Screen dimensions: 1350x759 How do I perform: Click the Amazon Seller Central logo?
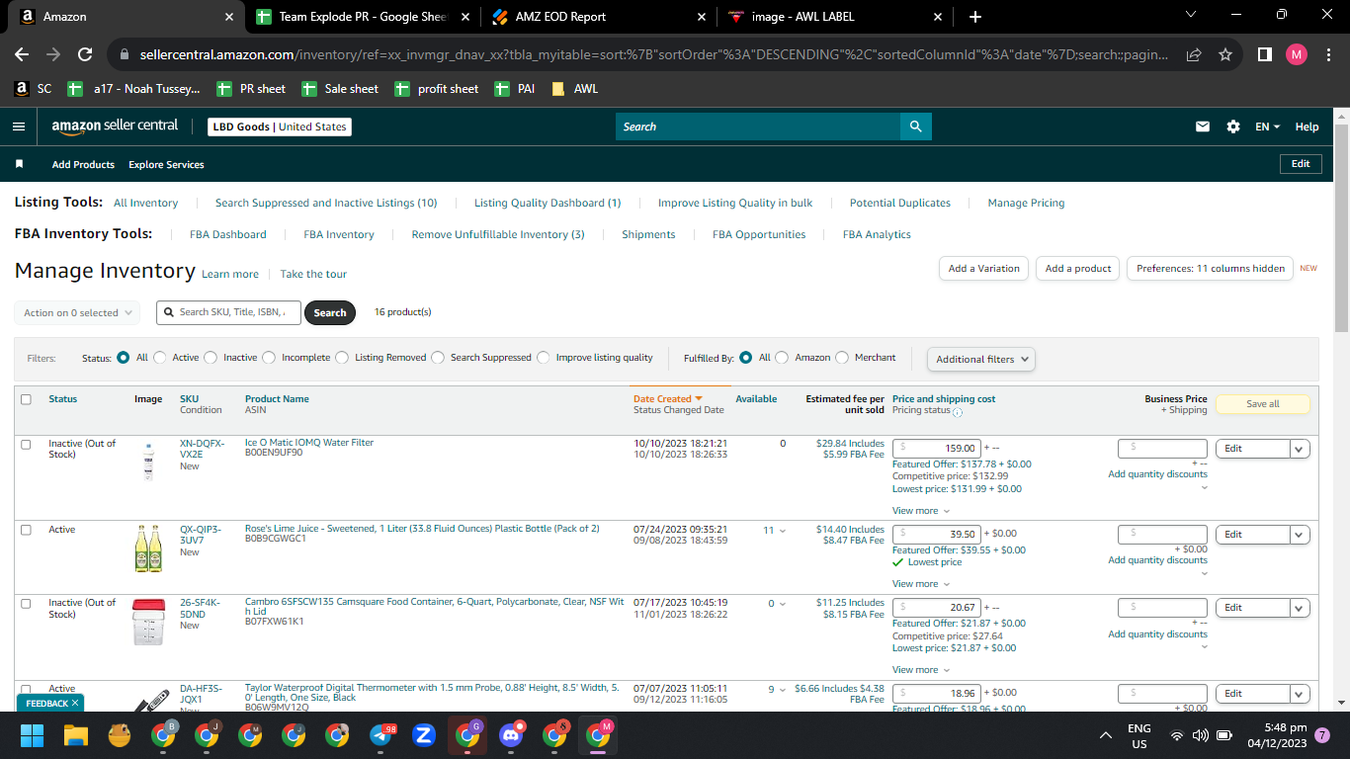[x=115, y=126]
